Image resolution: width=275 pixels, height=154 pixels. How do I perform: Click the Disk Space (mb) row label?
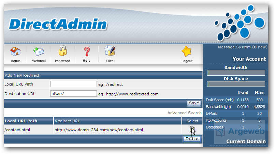pos(220,100)
